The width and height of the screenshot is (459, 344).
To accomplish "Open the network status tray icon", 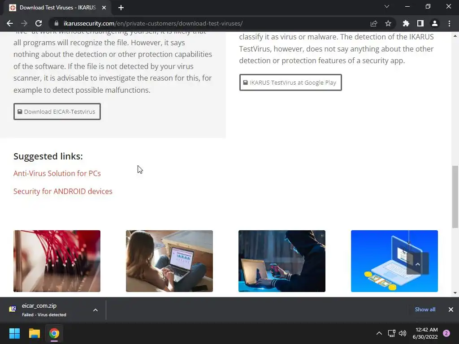I will pos(391,333).
